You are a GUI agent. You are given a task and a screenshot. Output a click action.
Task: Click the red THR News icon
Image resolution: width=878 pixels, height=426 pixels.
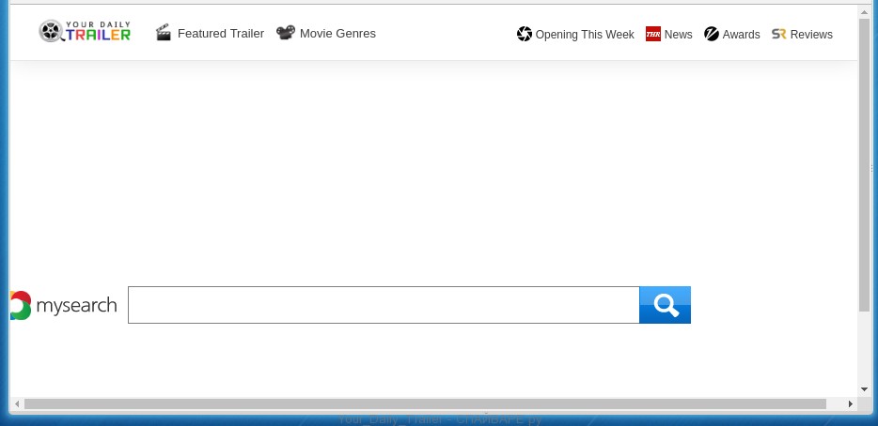[653, 34]
